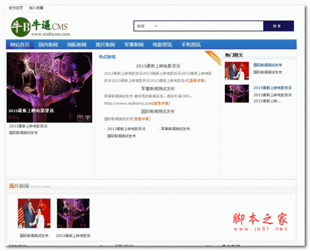Click the flag handshake thumbnail in 热门图文
The width and height of the screenshot is (310, 251).
point(237,71)
